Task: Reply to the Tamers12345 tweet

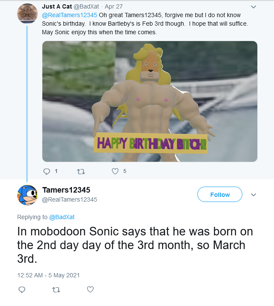Action: click(x=22, y=290)
